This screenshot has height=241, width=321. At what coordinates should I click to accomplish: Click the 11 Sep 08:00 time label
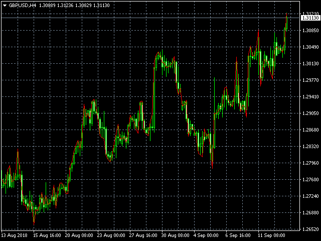(271, 235)
